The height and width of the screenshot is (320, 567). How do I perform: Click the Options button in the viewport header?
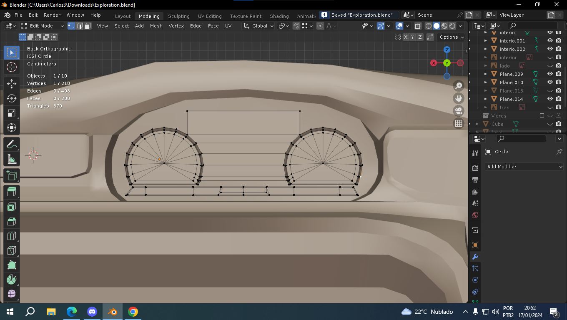452,37
